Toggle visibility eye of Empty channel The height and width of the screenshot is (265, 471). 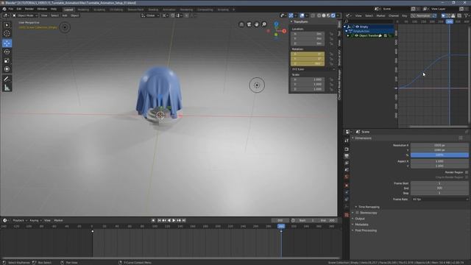coord(358,26)
